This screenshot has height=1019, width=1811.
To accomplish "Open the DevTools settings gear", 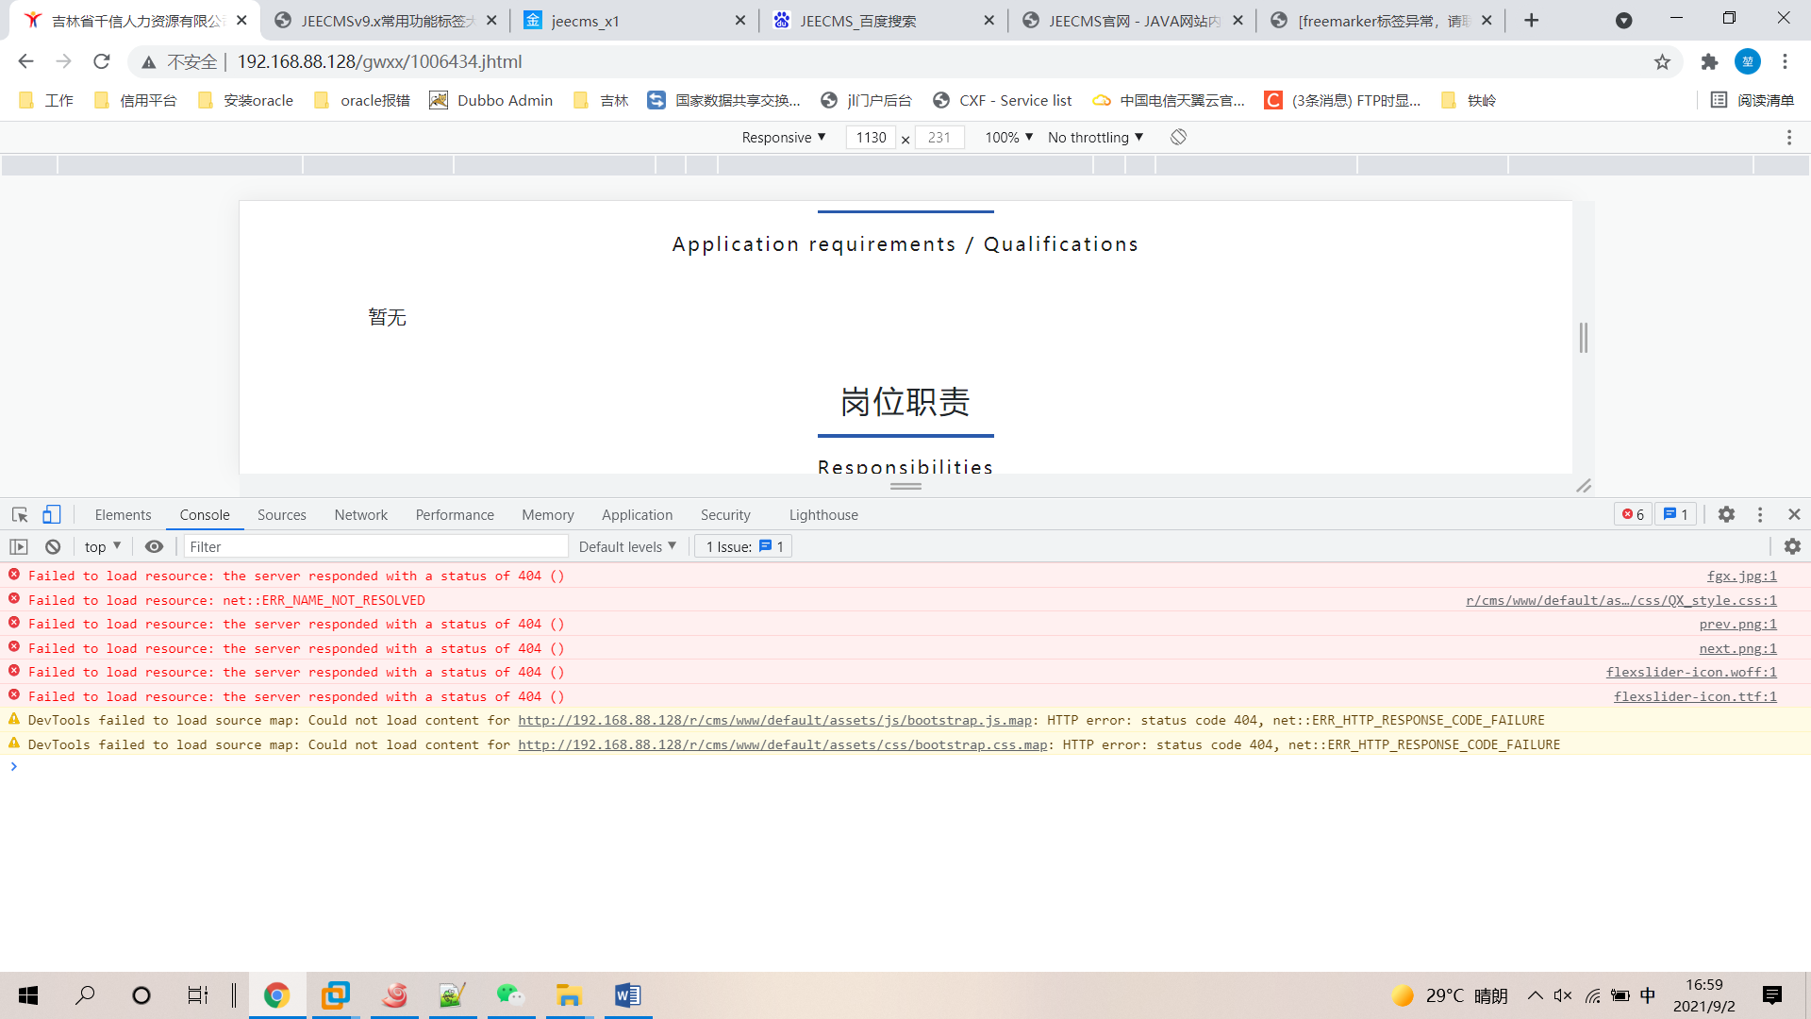I will coord(1726,514).
